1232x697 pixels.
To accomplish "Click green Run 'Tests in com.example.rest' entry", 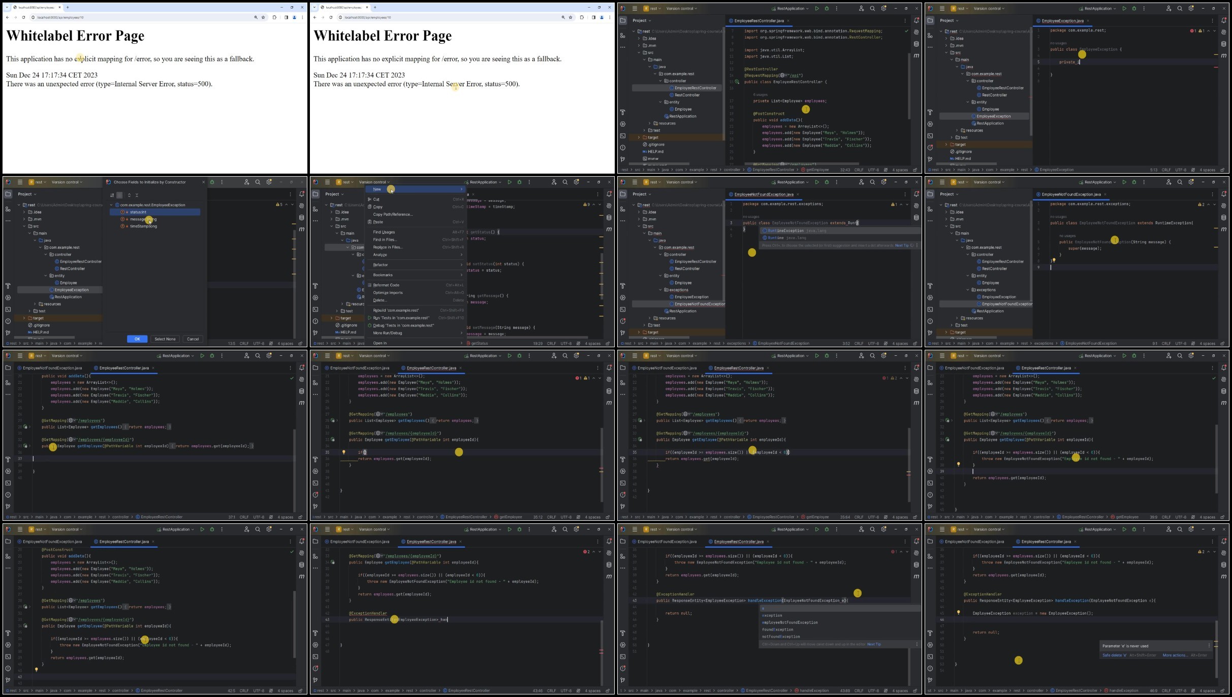I will tap(401, 318).
